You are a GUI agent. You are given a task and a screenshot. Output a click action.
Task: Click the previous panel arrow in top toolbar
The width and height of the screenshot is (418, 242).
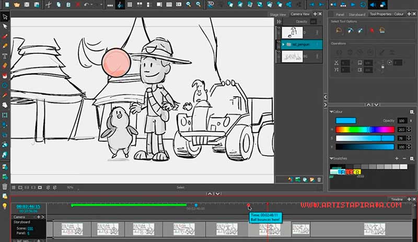pyautogui.click(x=312, y=5)
